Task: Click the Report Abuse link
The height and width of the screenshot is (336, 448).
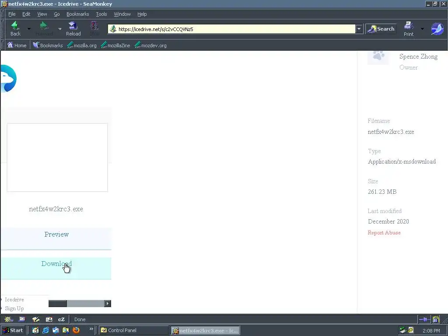Action: pos(384,233)
